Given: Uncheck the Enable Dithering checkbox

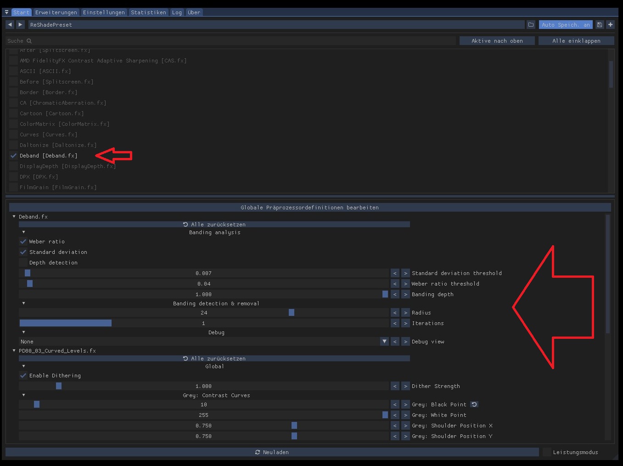Looking at the screenshot, I should pyautogui.click(x=23, y=376).
